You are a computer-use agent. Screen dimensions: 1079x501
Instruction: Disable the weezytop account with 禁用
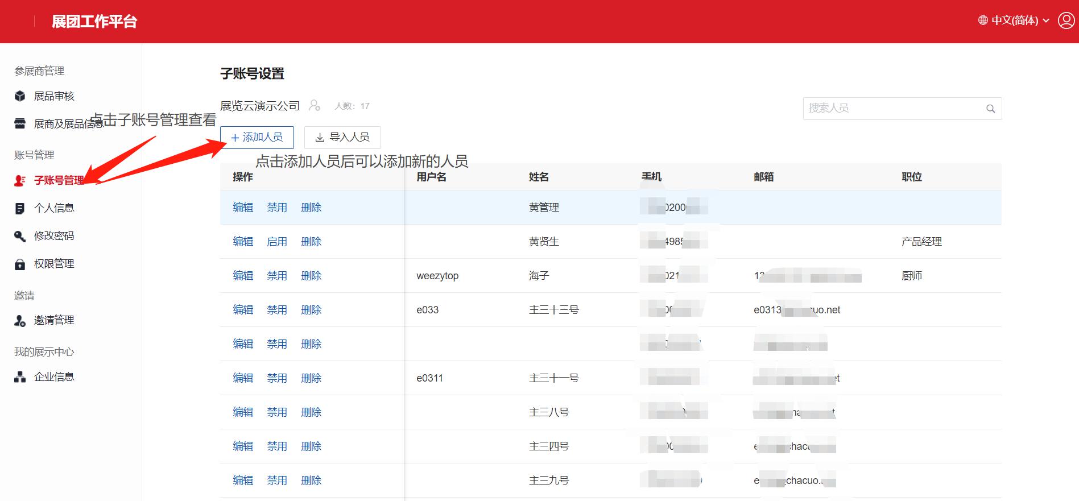tap(277, 276)
